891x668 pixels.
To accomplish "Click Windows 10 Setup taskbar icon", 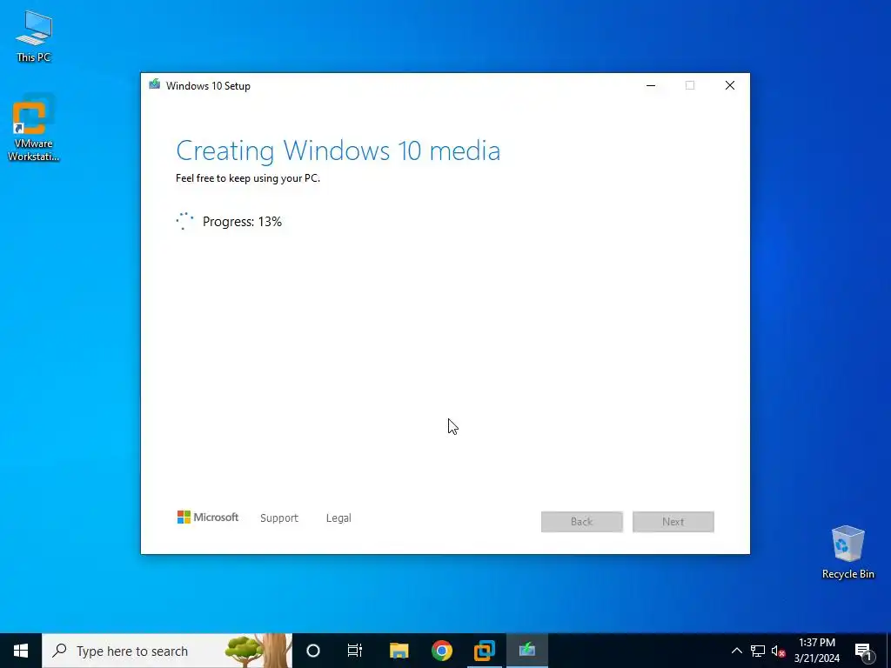I will (527, 651).
